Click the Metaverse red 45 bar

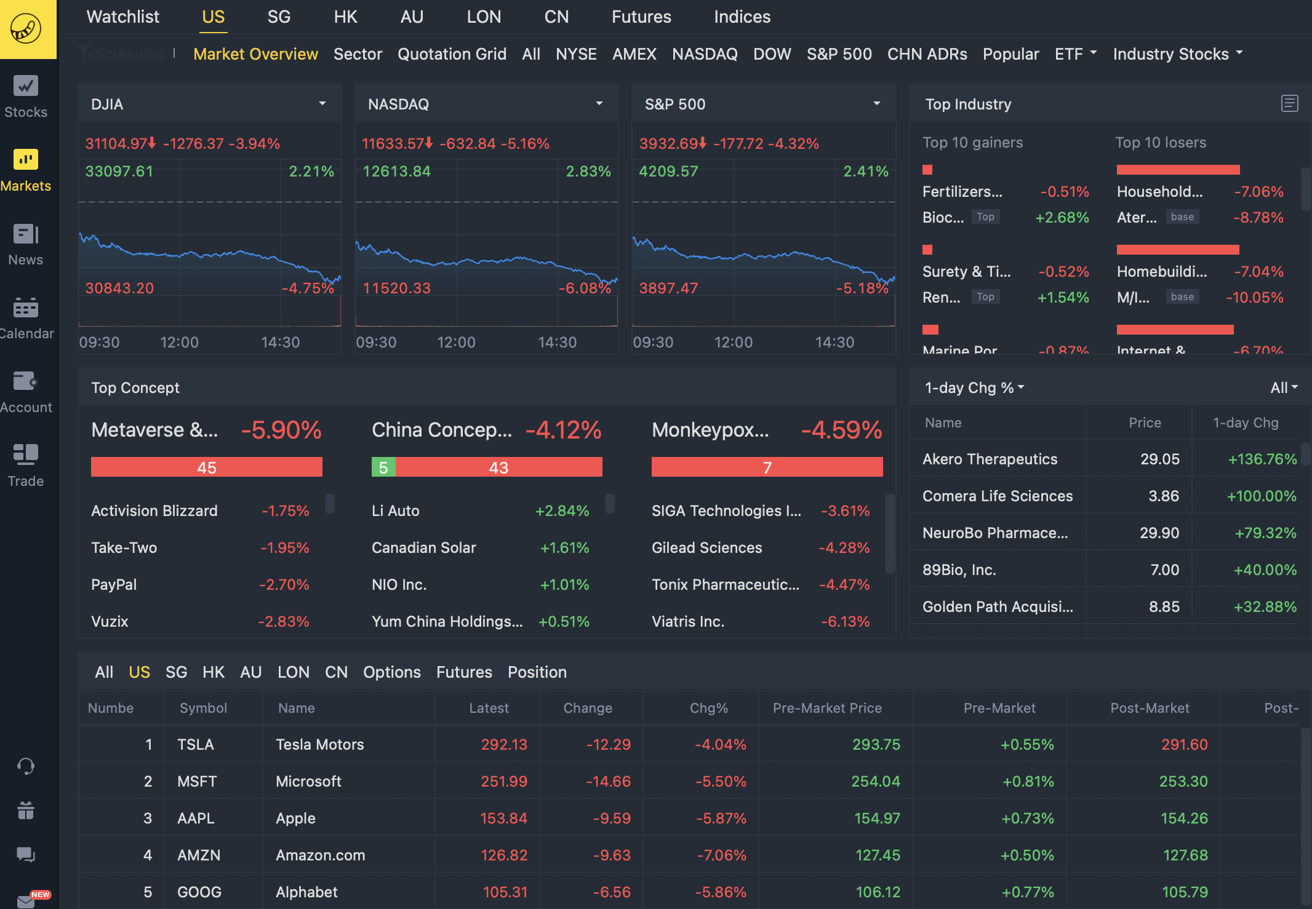[x=207, y=467]
